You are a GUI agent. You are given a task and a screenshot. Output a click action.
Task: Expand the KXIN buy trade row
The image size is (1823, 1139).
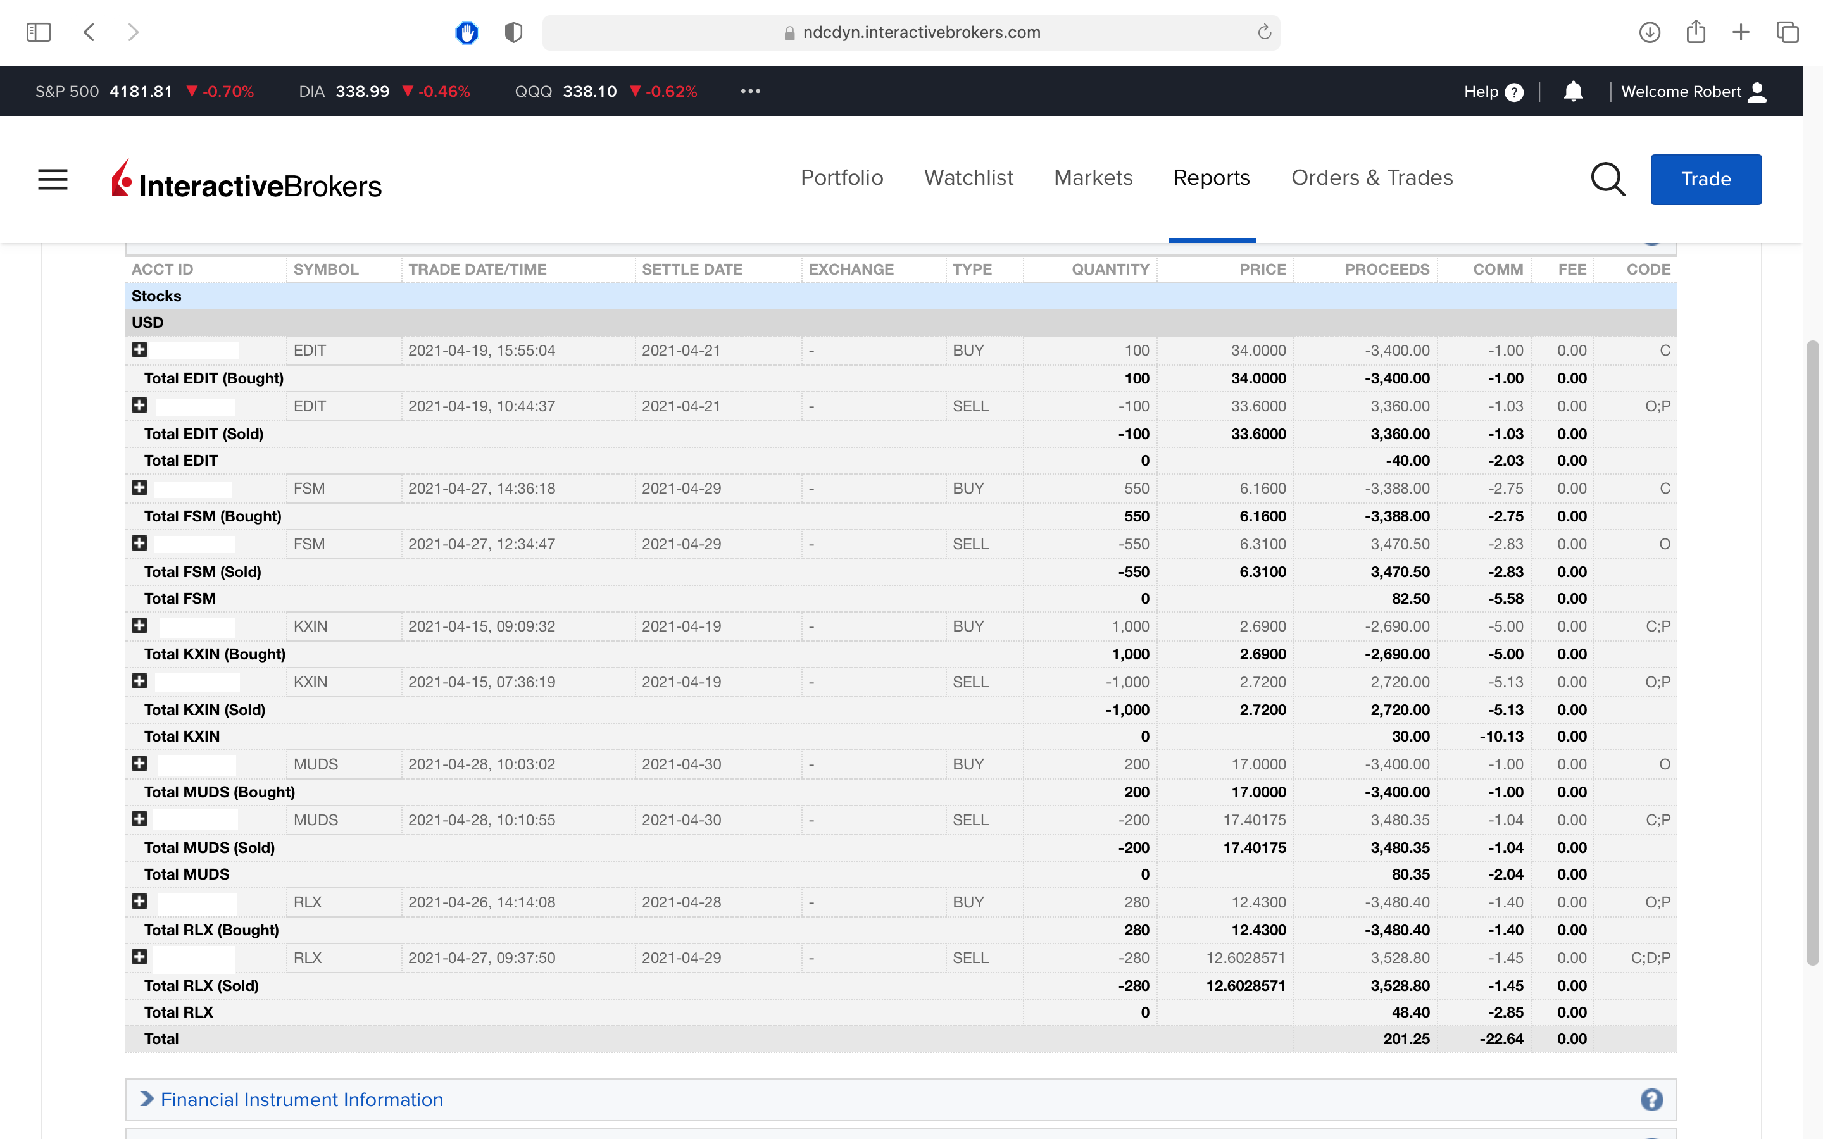[x=139, y=625]
